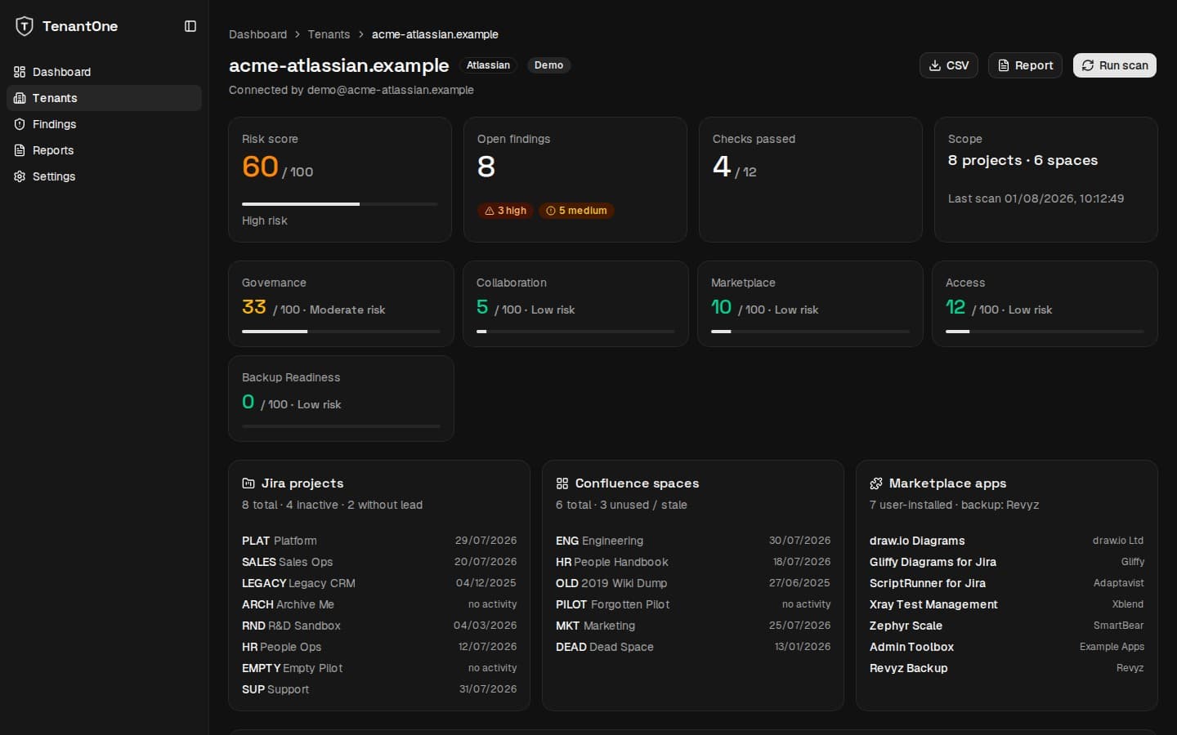Select the EMPTY Empty Pilot project row
Screen dimensions: 1177x735
[x=379, y=668]
